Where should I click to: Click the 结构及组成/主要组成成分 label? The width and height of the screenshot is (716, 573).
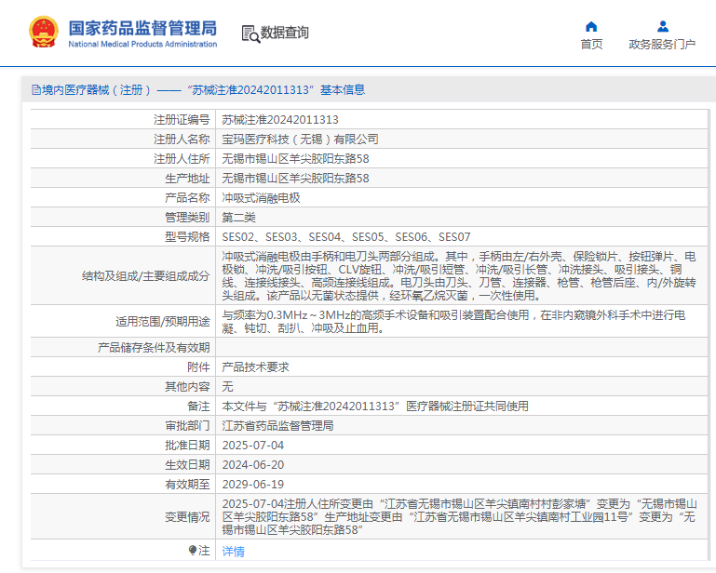(145, 276)
